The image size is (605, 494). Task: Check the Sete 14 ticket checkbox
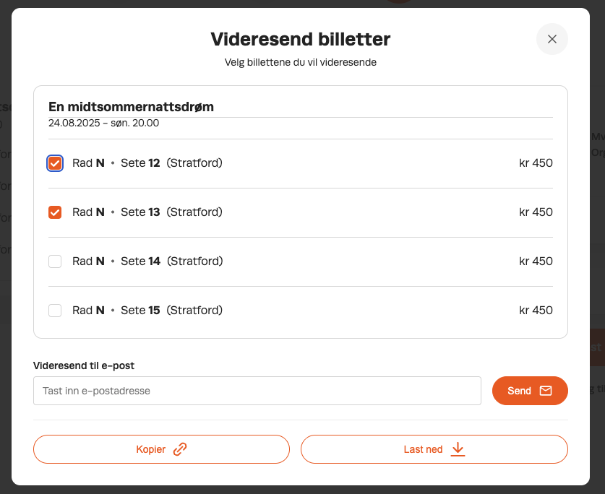click(x=55, y=261)
